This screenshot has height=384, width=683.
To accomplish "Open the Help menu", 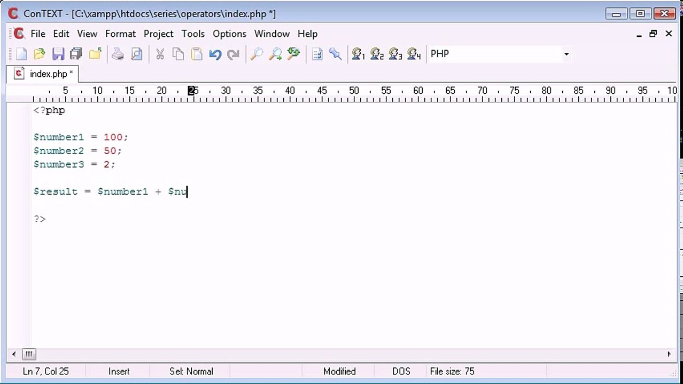I will click(307, 34).
